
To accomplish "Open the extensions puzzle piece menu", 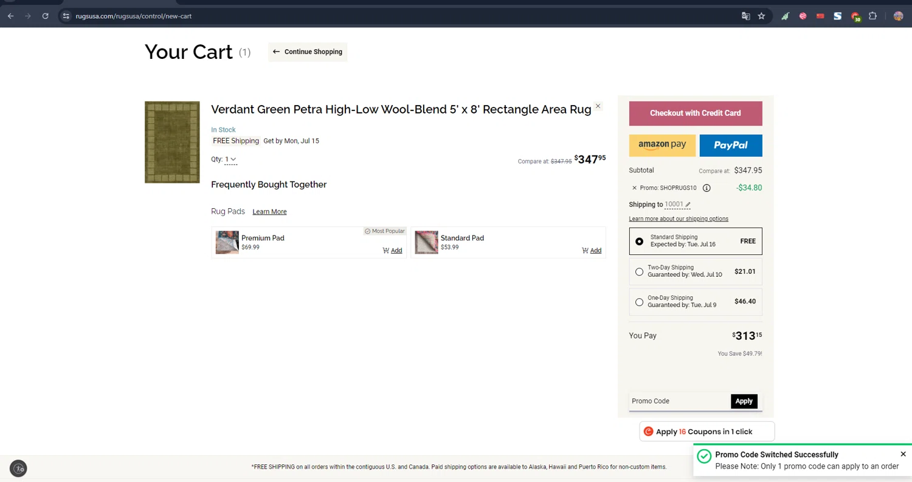I will tap(872, 16).
